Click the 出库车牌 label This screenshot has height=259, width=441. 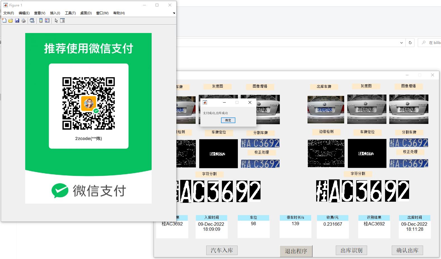324,87
